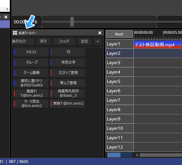Click the + add button
Image resolution: width=182 pixels, height=165 pixels.
click(98, 41)
